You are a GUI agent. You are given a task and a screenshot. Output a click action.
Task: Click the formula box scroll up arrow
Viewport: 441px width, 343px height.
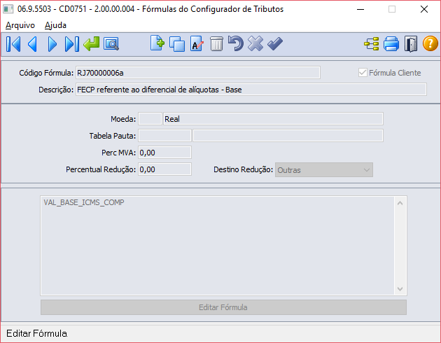400,203
